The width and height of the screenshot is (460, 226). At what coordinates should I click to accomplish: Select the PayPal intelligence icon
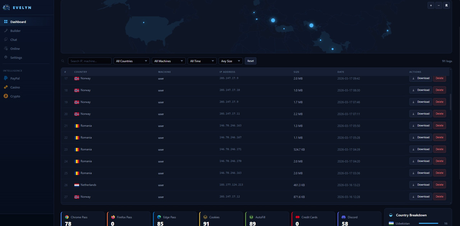click(6, 78)
